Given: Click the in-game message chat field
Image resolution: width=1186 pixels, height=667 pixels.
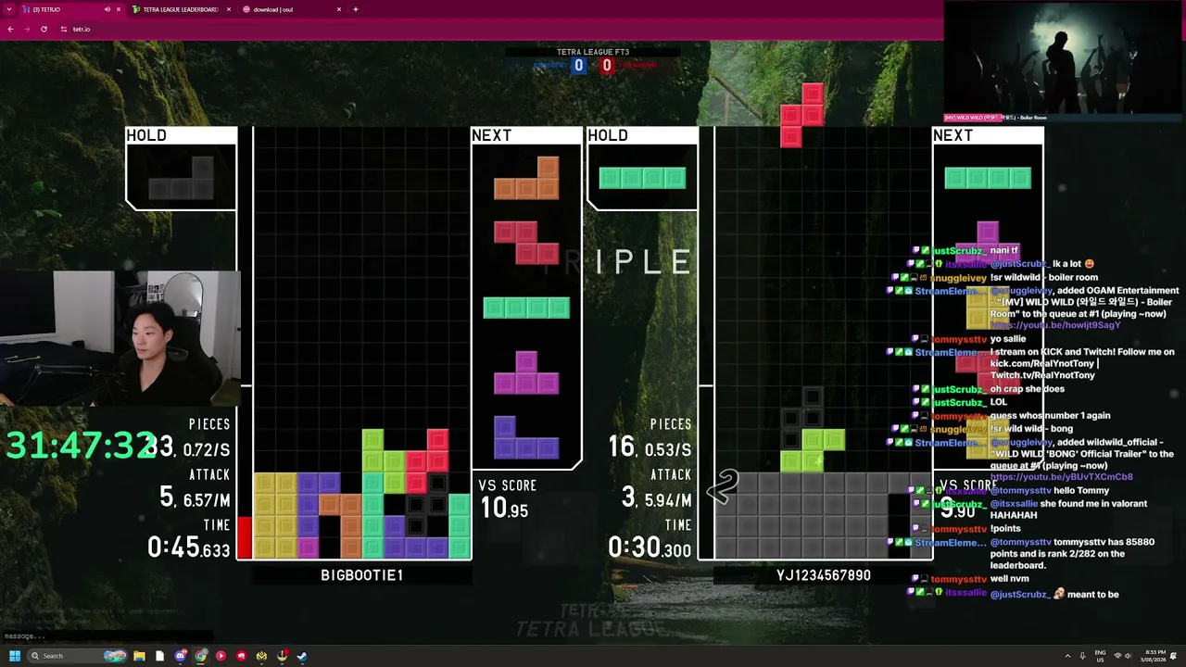Looking at the screenshot, I should point(107,636).
